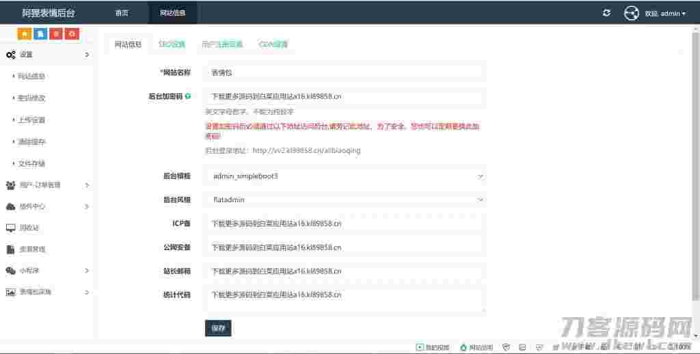Click the shield icon in browser status bar

point(506,347)
